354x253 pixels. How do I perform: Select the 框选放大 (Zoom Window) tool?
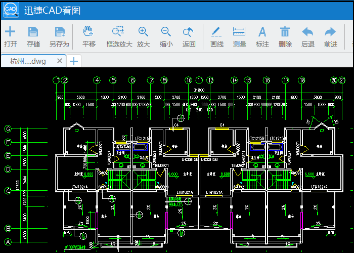(x=119, y=36)
